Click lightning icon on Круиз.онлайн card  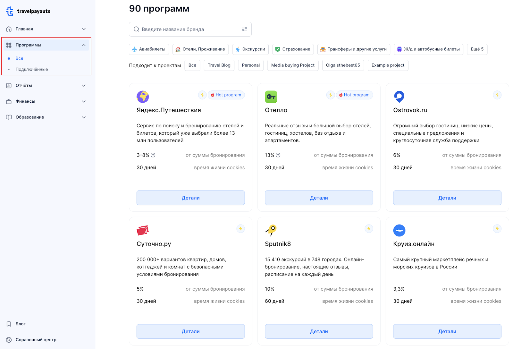(x=497, y=229)
